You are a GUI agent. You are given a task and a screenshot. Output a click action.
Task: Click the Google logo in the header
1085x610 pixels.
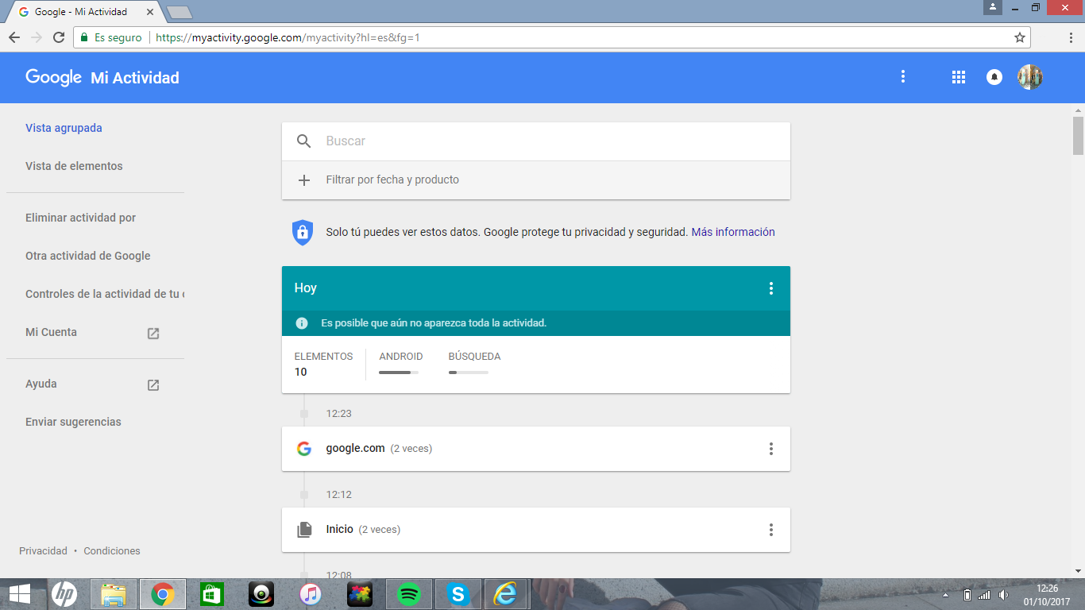click(x=54, y=77)
